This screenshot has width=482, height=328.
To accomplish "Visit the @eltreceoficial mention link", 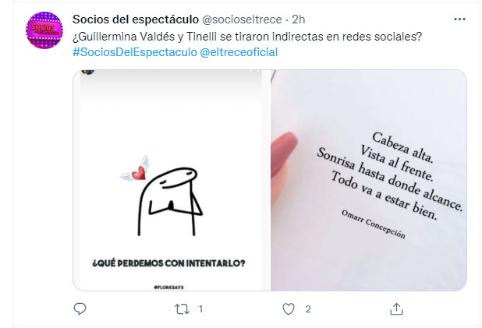I will pyautogui.click(x=239, y=52).
